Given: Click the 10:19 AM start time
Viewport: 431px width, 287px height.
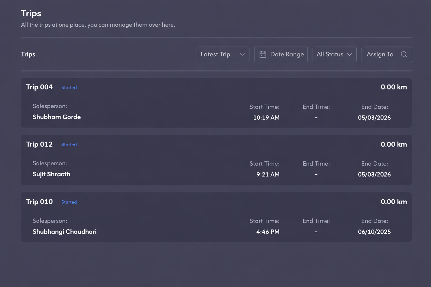Looking at the screenshot, I should coord(266,118).
